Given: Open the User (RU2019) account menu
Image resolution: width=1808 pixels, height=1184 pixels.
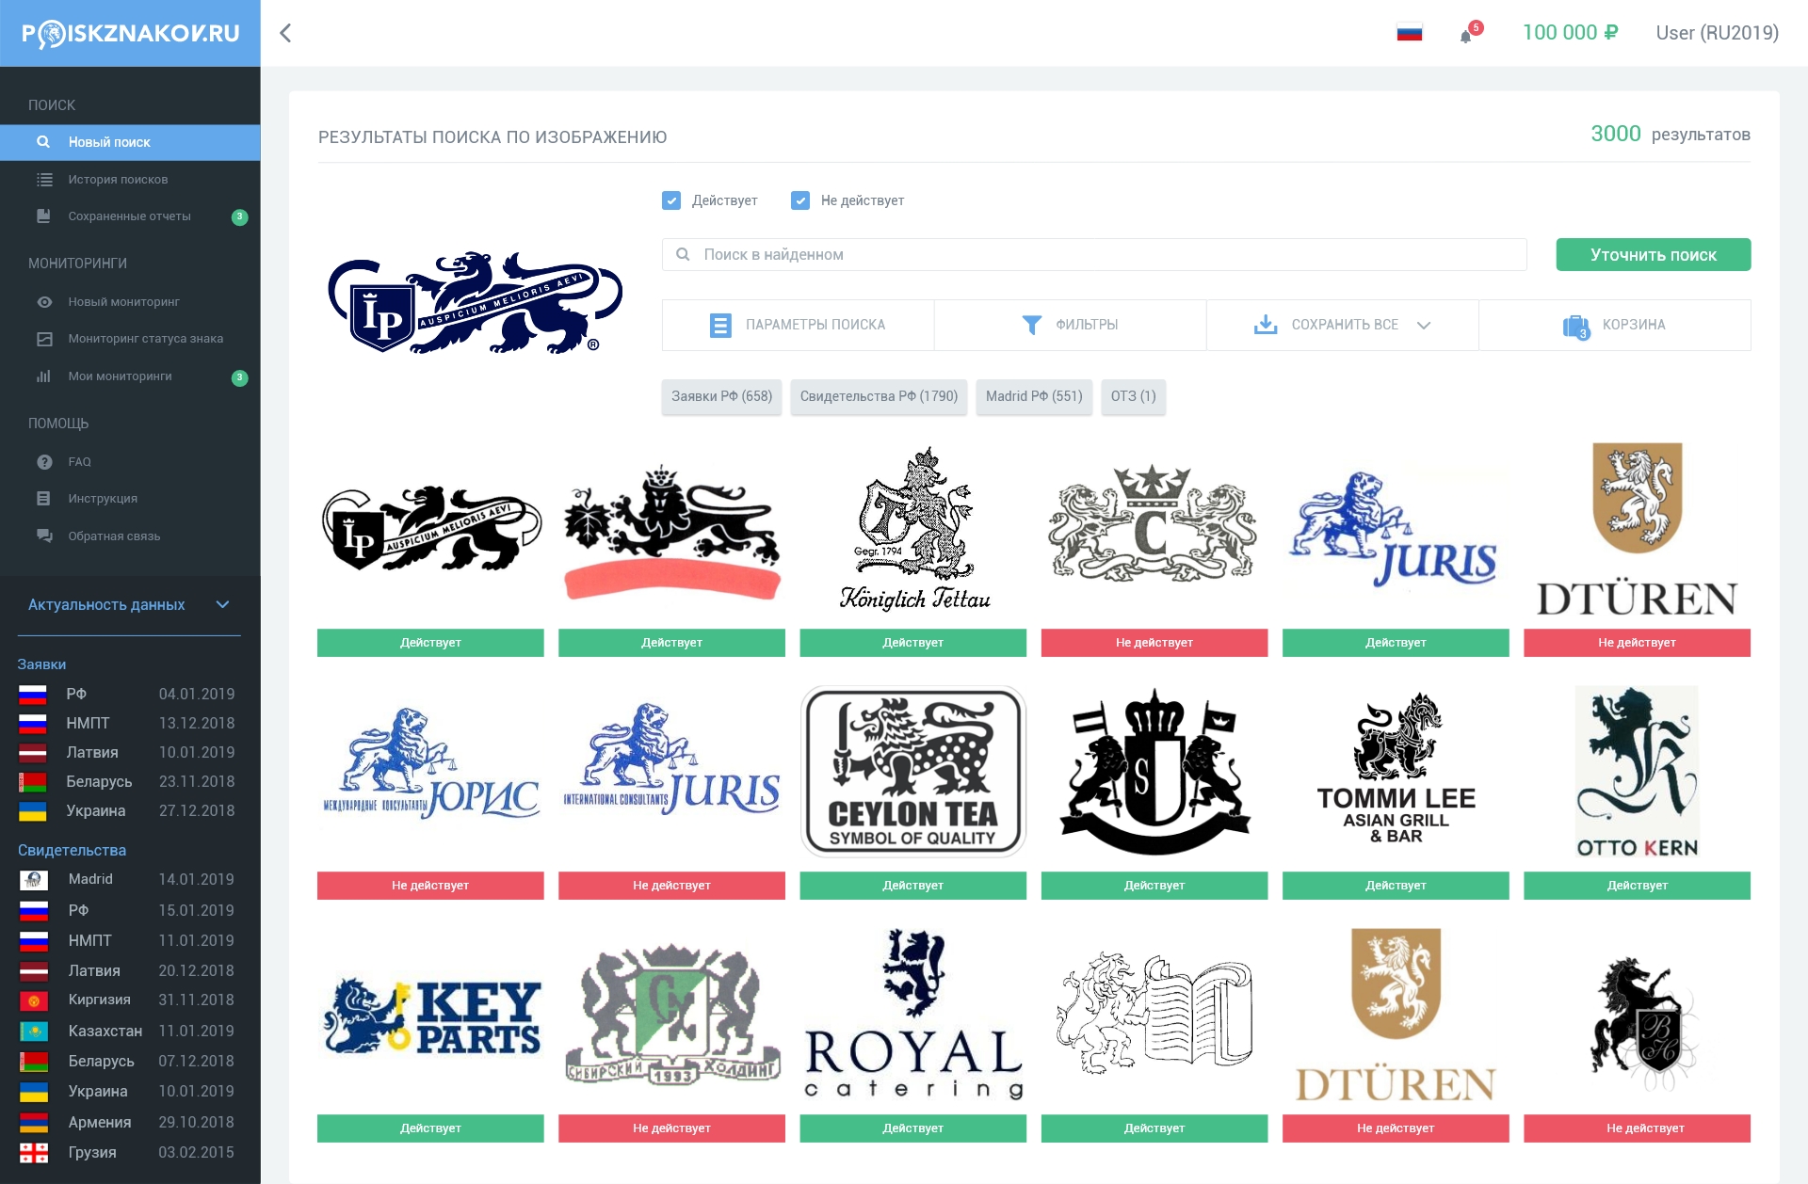Looking at the screenshot, I should (1717, 33).
